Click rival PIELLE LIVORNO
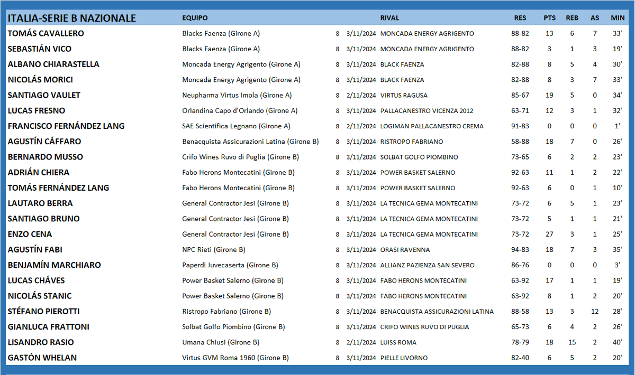 (404, 358)
